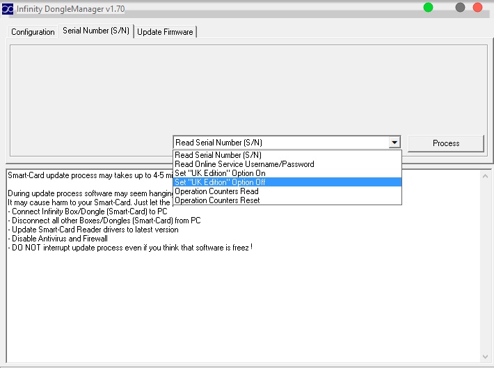The width and height of the screenshot is (494, 368).
Task: Click "Disconnect all other Boxes/Dongles" line
Action: click(104, 221)
